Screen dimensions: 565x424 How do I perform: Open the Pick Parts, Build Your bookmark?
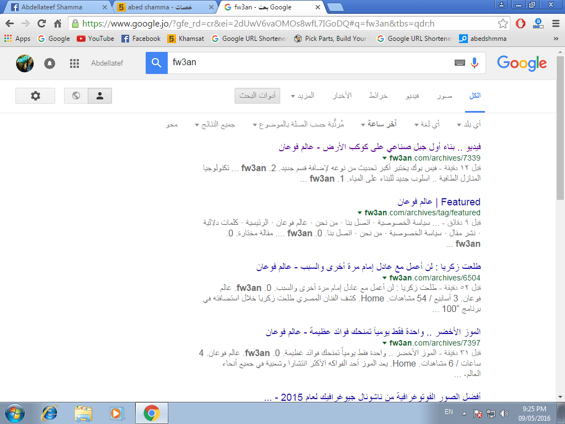click(332, 39)
